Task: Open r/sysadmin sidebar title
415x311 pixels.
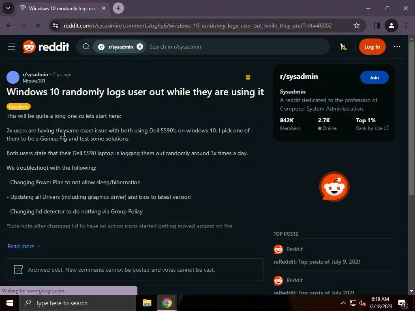Action: pos(299,77)
